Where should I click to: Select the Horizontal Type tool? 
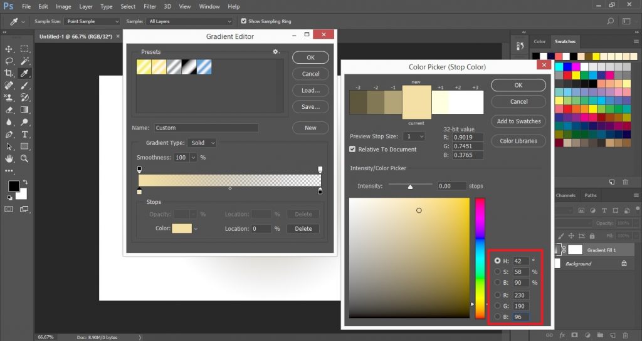pos(24,135)
